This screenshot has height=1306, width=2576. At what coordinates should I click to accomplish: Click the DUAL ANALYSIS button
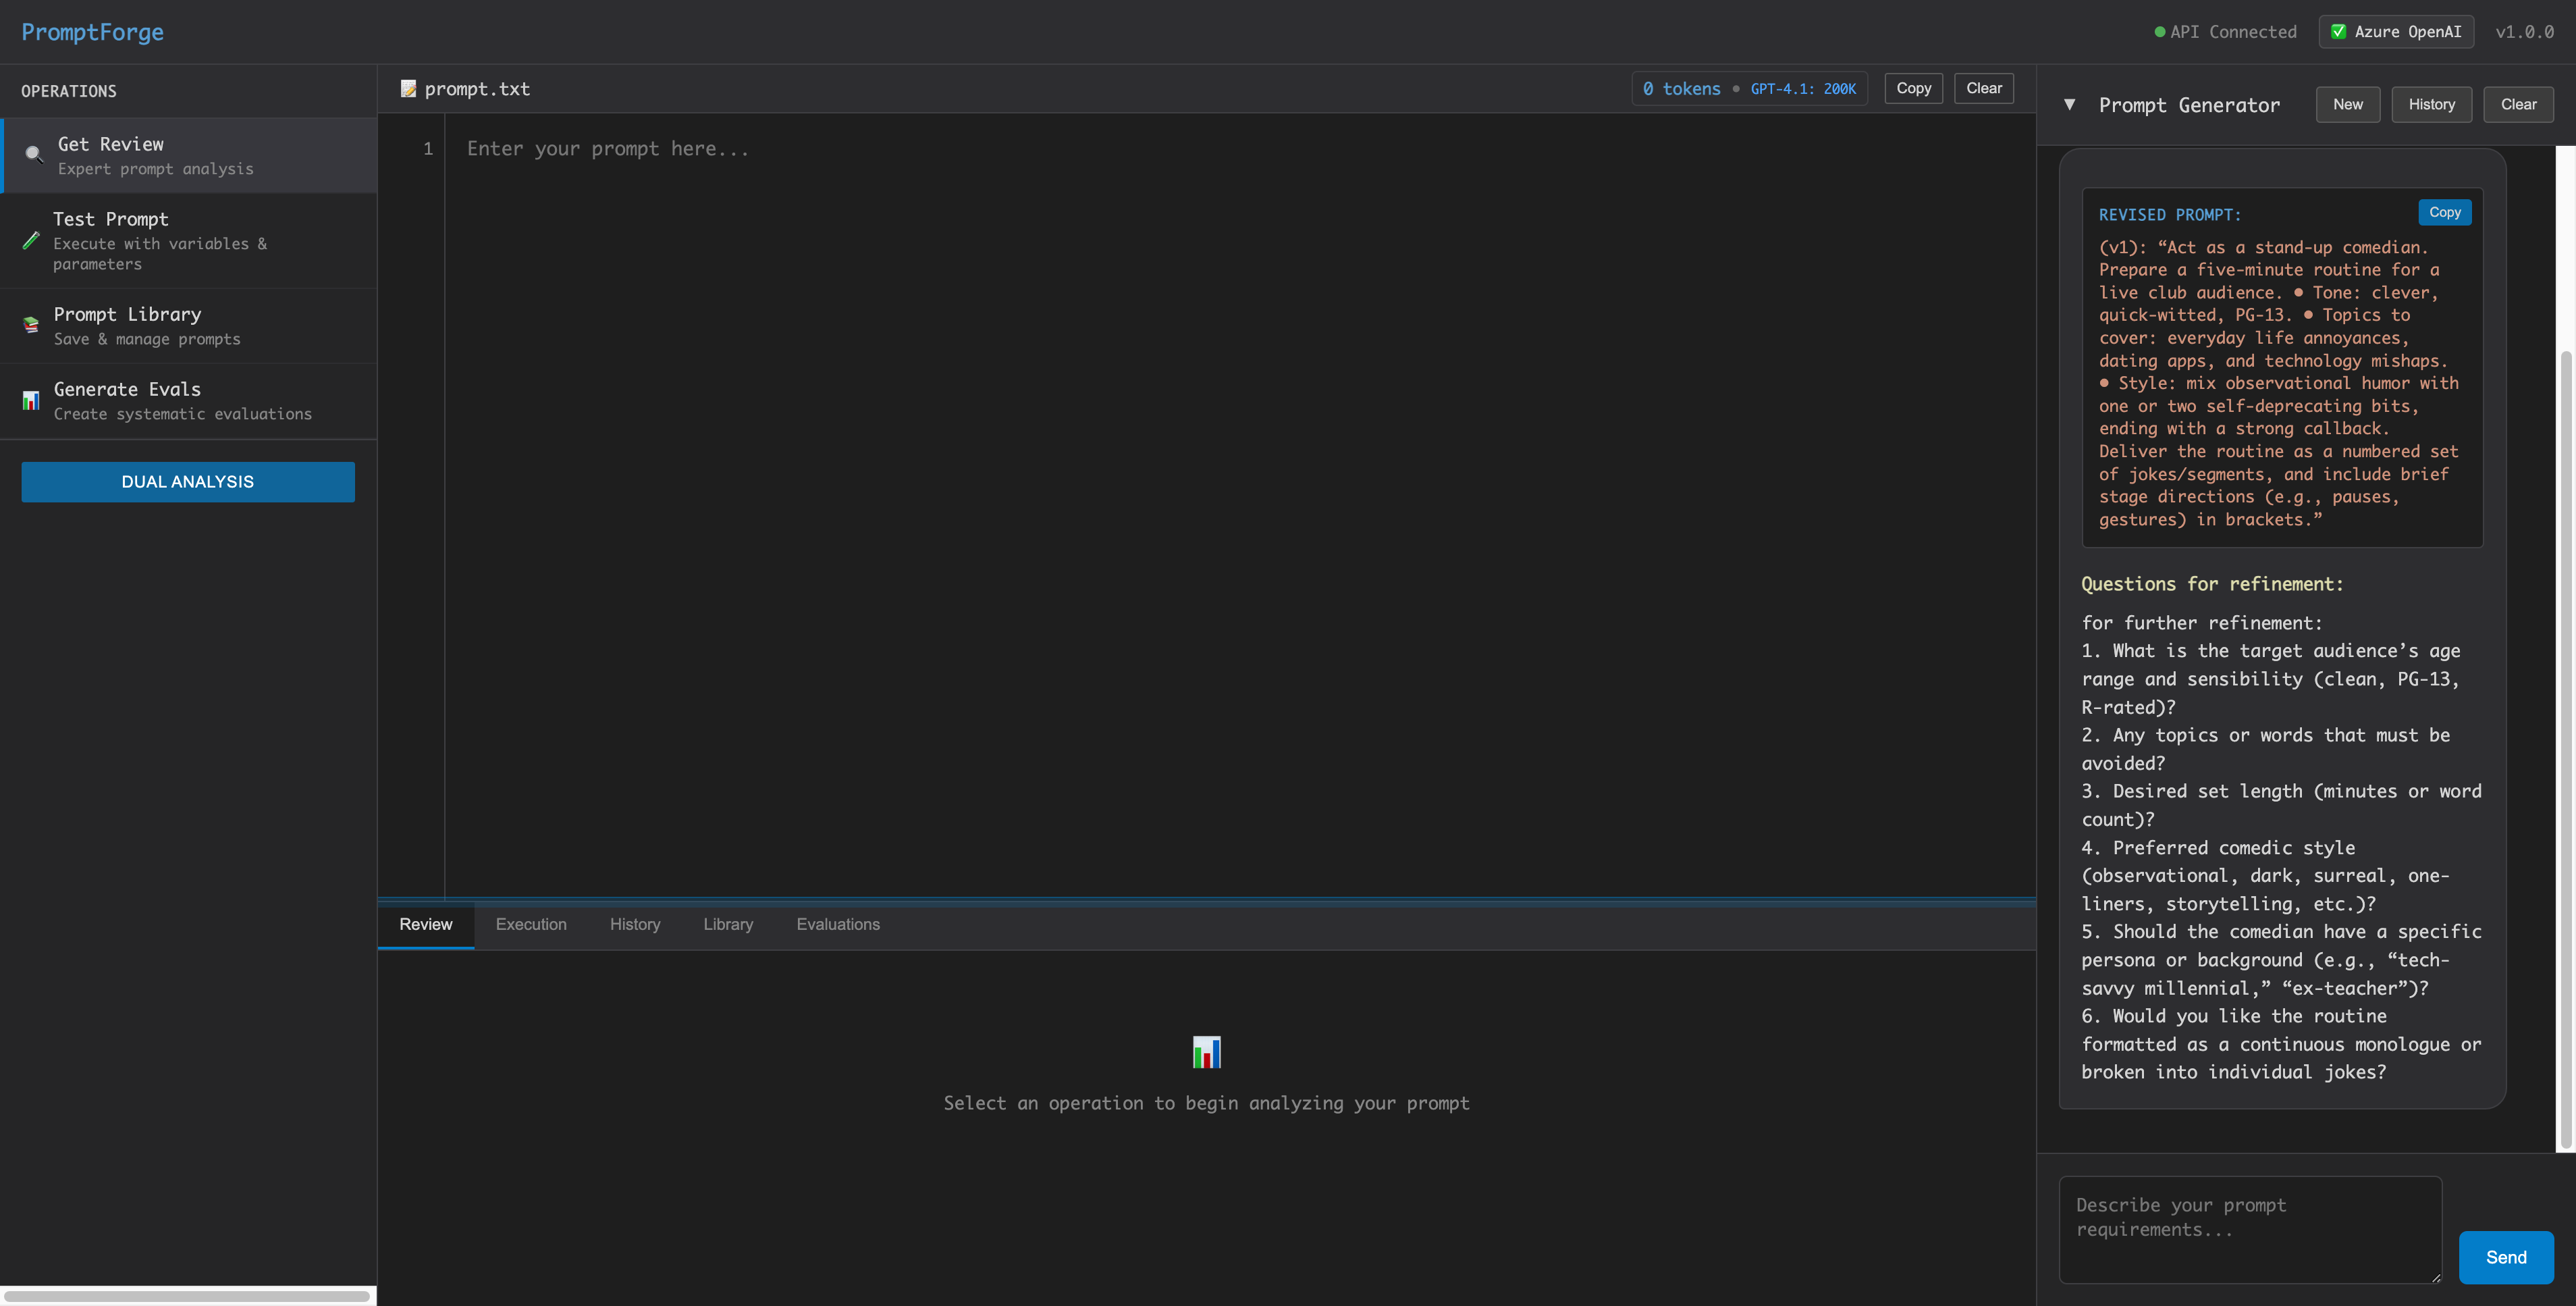tap(188, 482)
